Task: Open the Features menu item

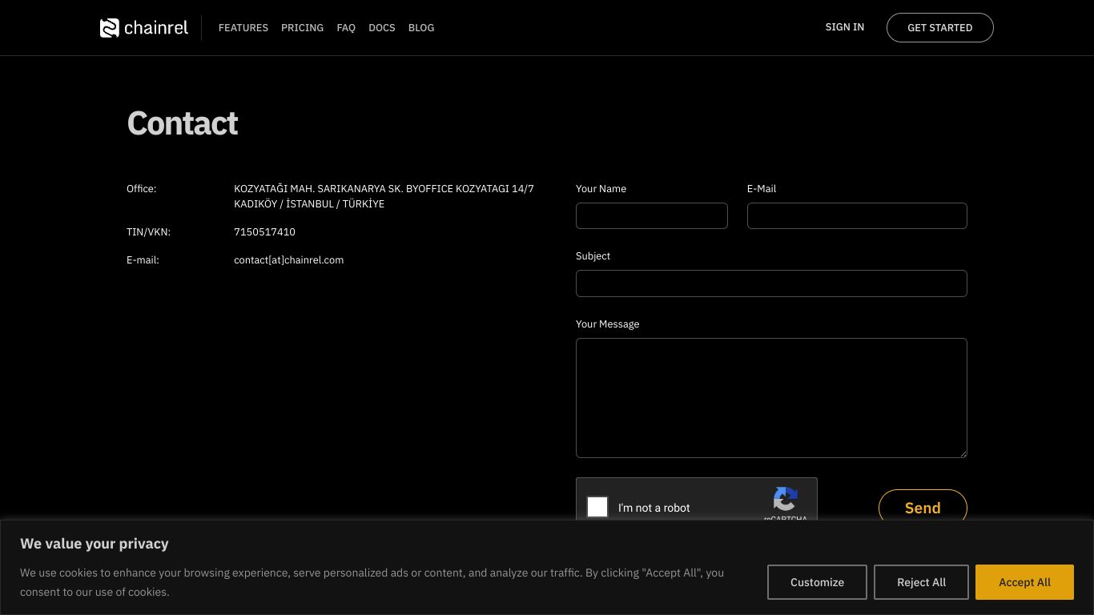Action: point(243,27)
